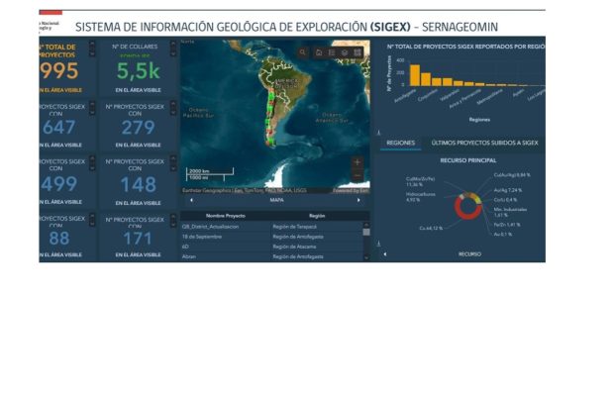This screenshot has width=614, height=399.
Task: Click the 499 projects indicator
Action: click(x=58, y=183)
